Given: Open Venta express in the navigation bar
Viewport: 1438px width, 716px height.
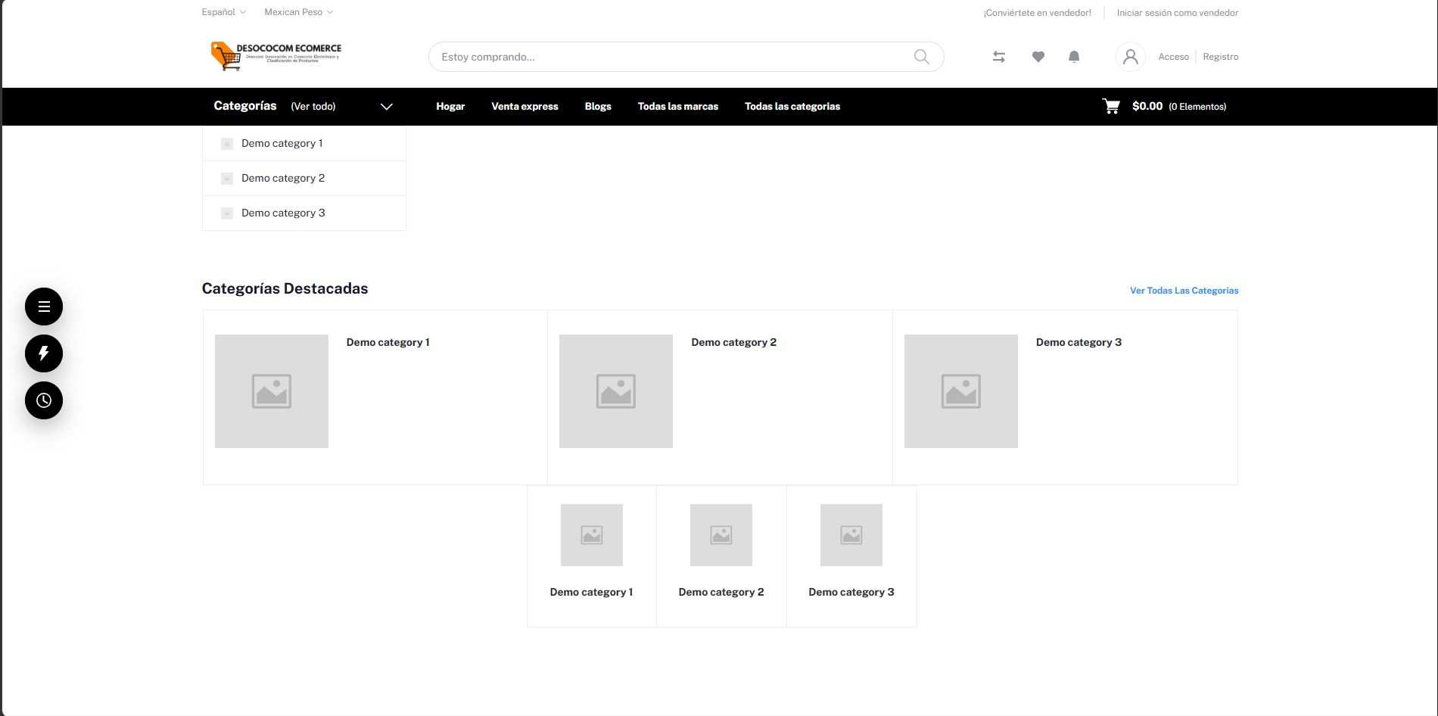Looking at the screenshot, I should click(x=524, y=107).
